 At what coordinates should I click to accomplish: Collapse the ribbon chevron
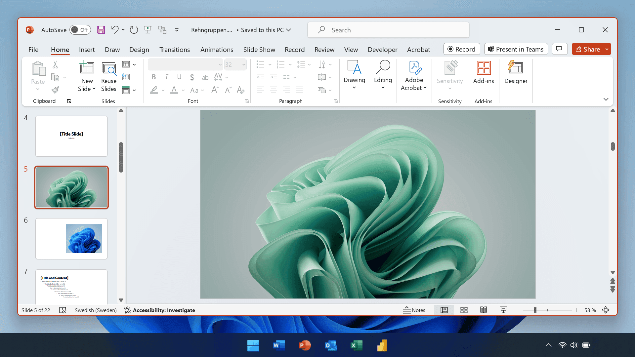[x=606, y=99]
